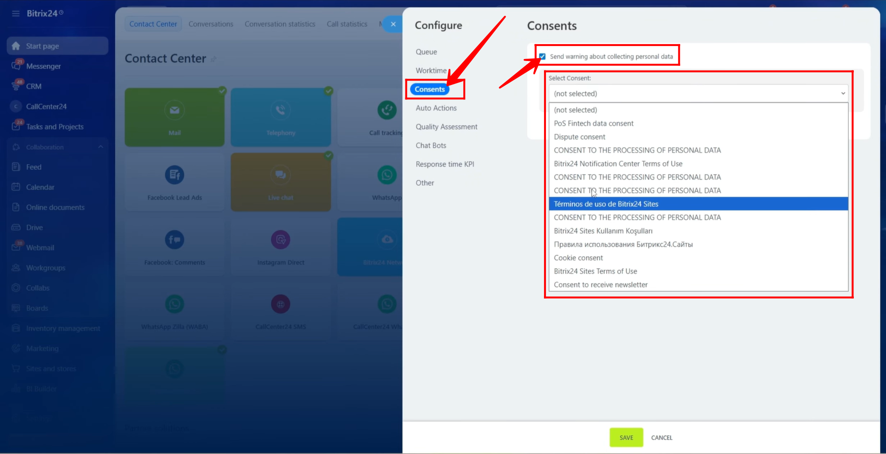Open the Live chat channel tile
Screen dimensions: 886x454
coord(281,182)
